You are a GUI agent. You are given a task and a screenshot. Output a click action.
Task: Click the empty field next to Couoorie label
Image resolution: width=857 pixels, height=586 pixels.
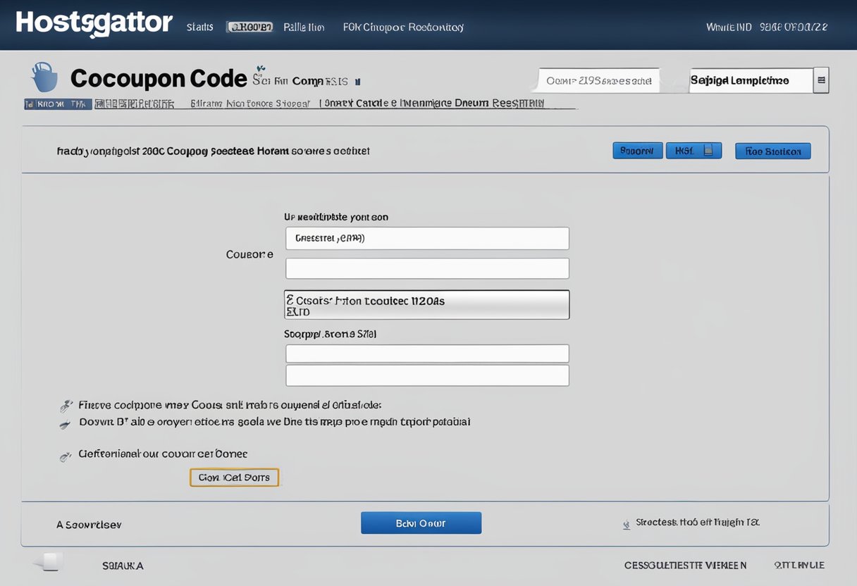coord(426,268)
